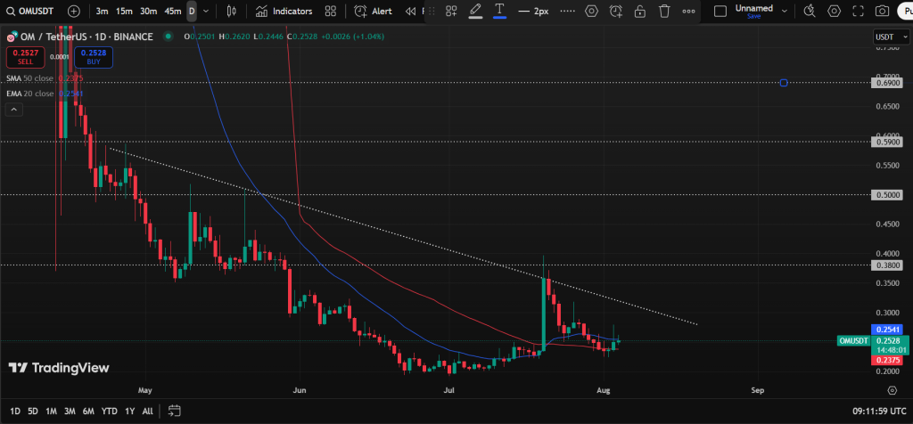Grab the drawing toolbar drag handle
Image resolution: width=913 pixels, height=424 pixels.
click(432, 11)
